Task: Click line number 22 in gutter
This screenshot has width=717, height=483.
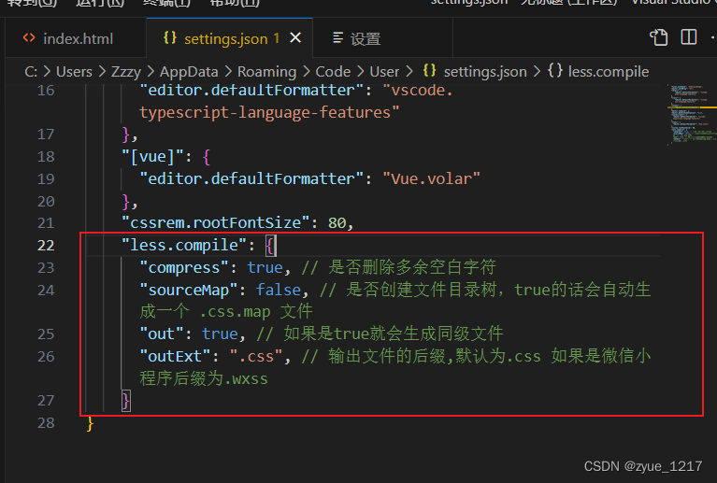Action: [x=46, y=246]
